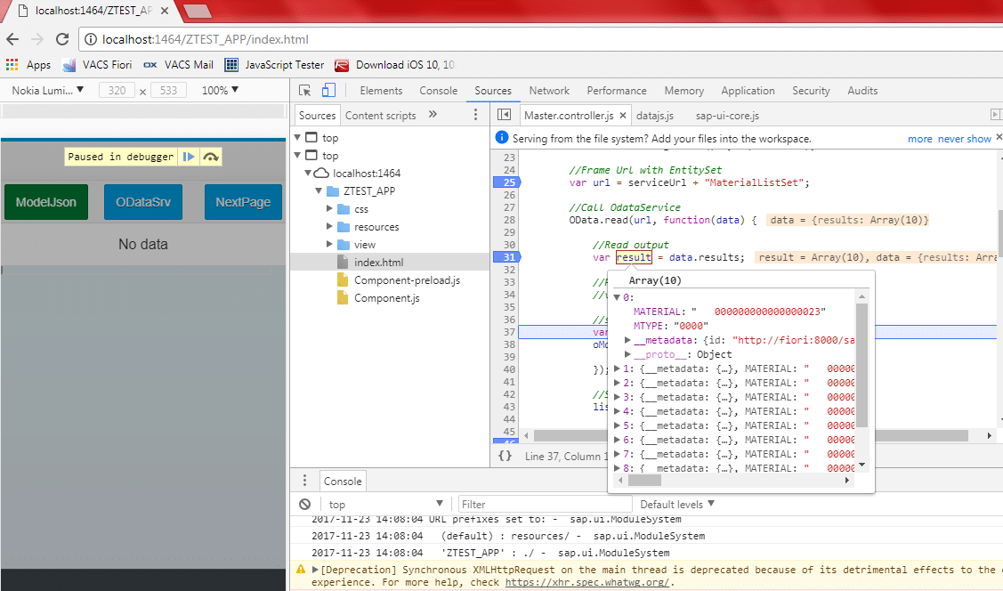Image resolution: width=1003 pixels, height=591 pixels.
Task: Open the Nokia Lumia device dropdown
Action: tap(48, 91)
